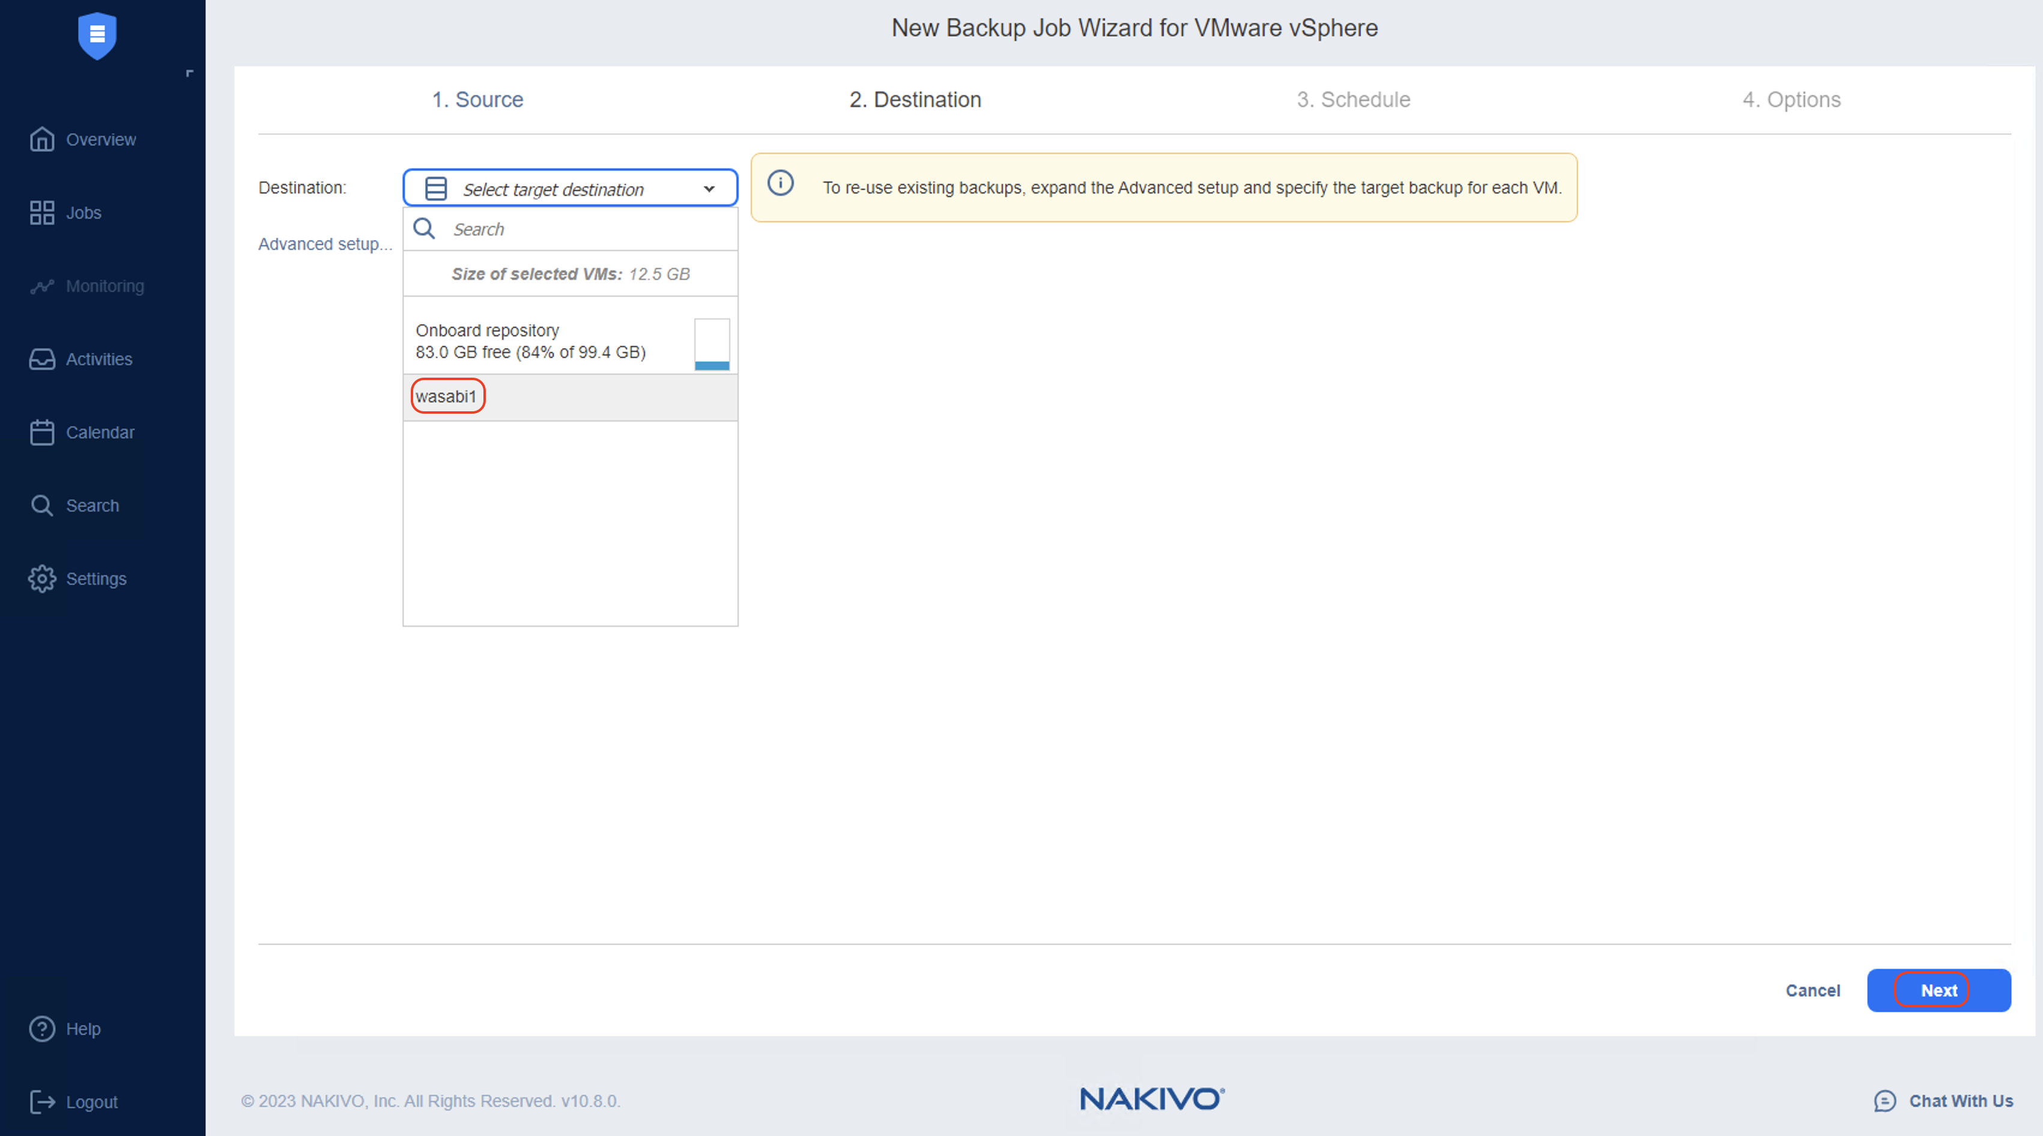This screenshot has height=1136, width=2043.
Task: Click the Logout exit icon
Action: [x=42, y=1102]
